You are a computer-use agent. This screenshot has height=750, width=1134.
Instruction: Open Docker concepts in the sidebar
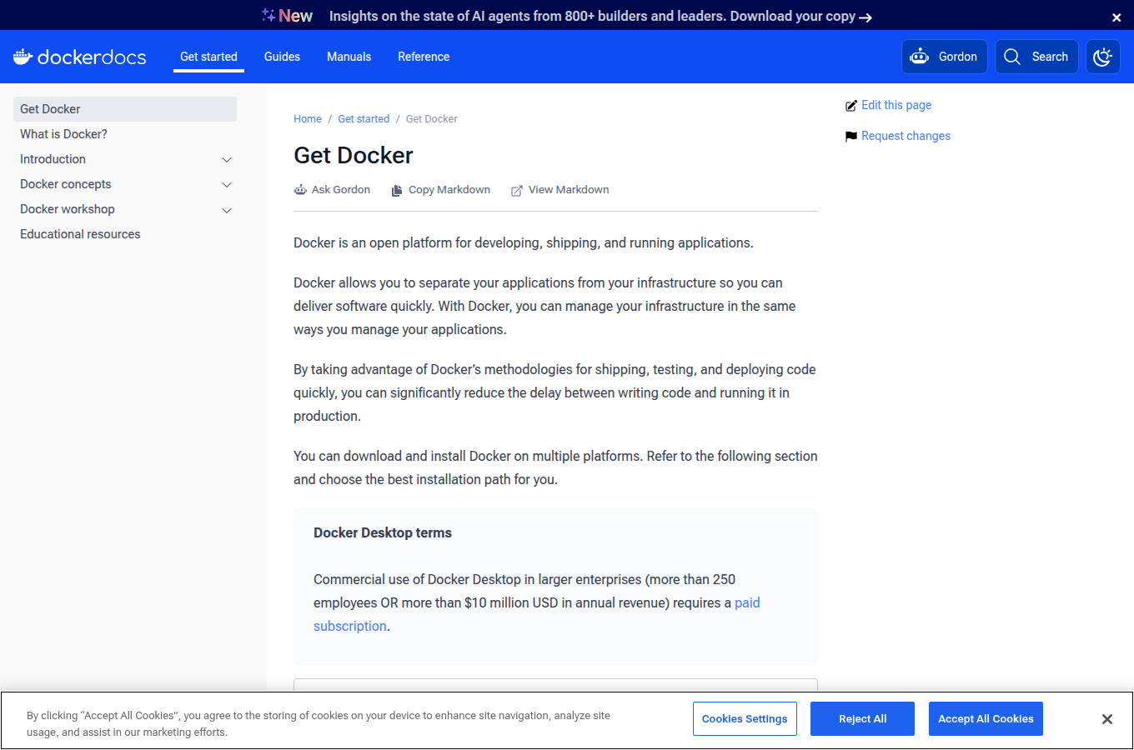[x=66, y=184]
